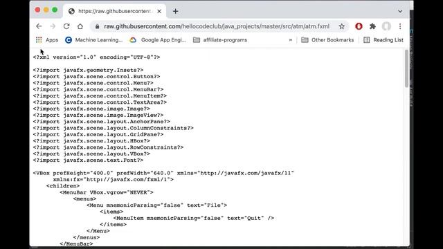Go back to the previous page
Image resolution: width=443 pixels, height=249 pixels.
click(39, 26)
